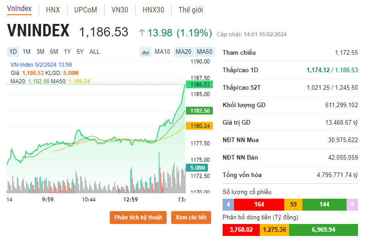Switch to Thế giới tab
The width and height of the screenshot is (369, 241).
tap(190, 10)
